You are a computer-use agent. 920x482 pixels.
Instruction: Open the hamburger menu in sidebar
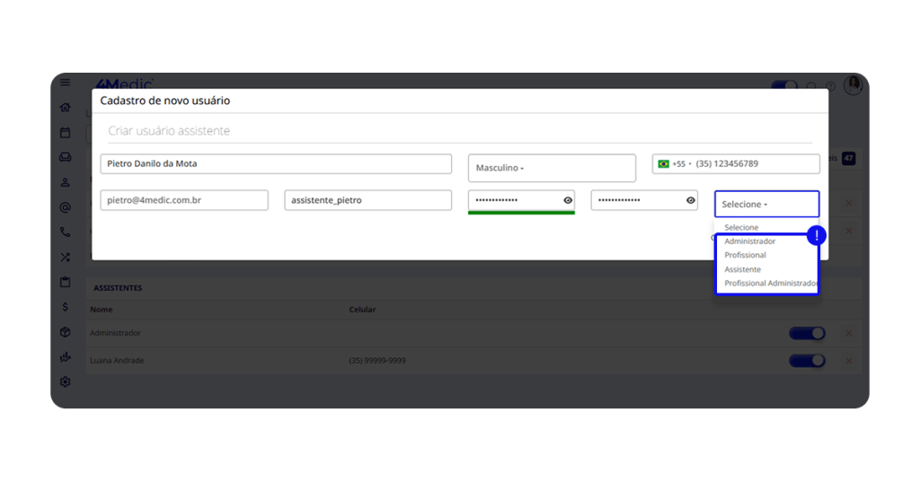click(x=65, y=83)
